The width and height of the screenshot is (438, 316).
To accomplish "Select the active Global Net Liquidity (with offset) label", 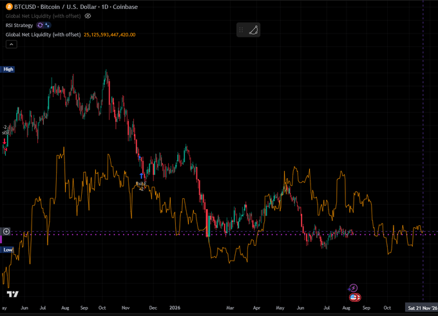I will tap(43, 35).
